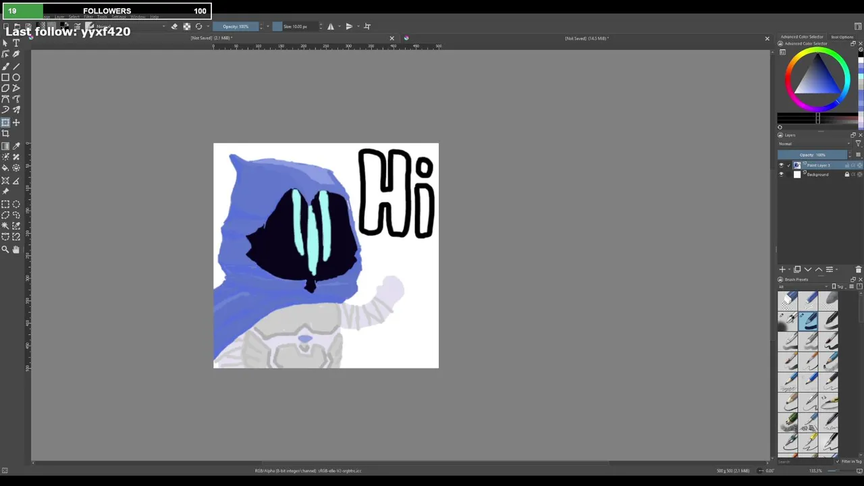
Task: Select the Line tool
Action: [x=16, y=66]
